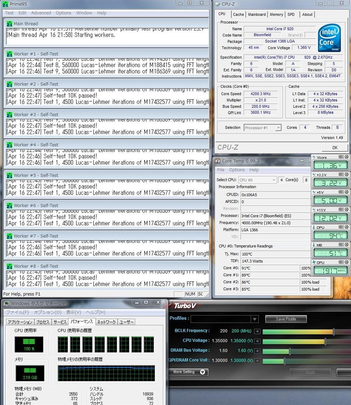
Task: Open settings of the Vcore sensor gadget
Action: click(x=341, y=157)
